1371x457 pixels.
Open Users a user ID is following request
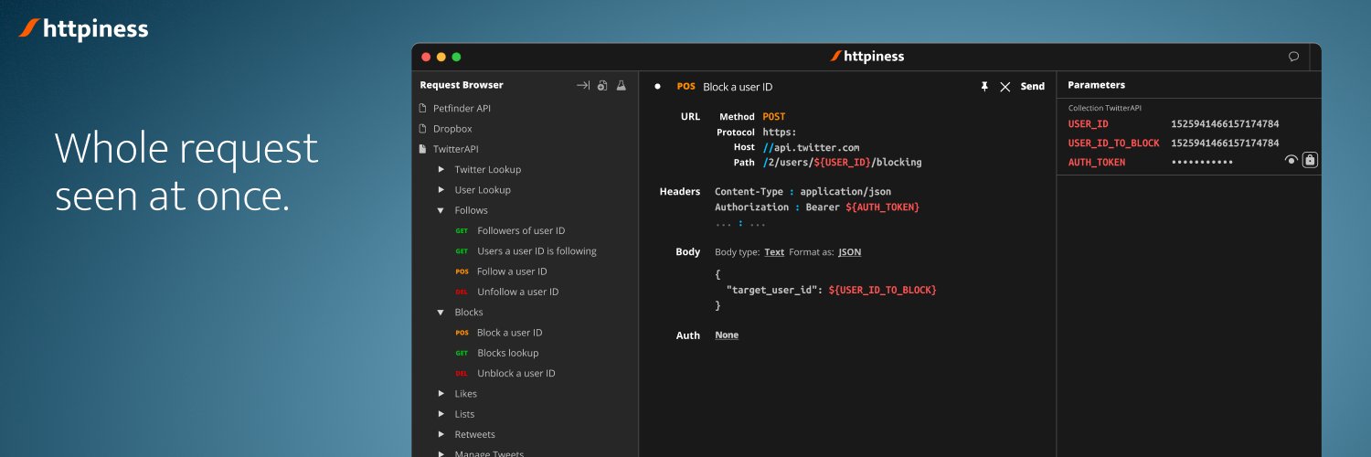coord(537,251)
